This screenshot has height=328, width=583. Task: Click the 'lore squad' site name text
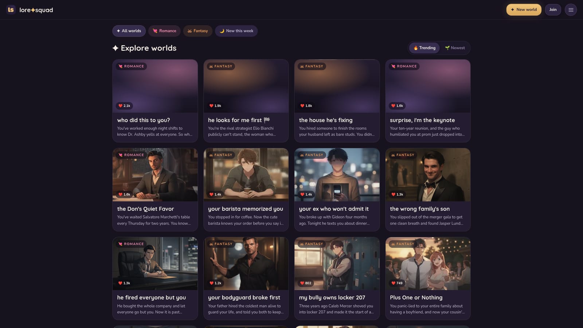(x=36, y=10)
